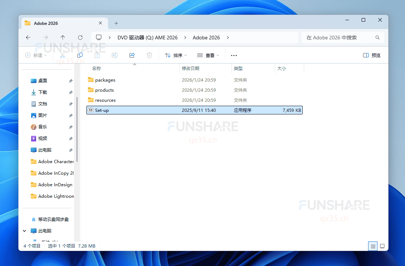Open Adobe Lightroom folder in sidebar
Viewport: 405px width, 266px height.
point(52,196)
